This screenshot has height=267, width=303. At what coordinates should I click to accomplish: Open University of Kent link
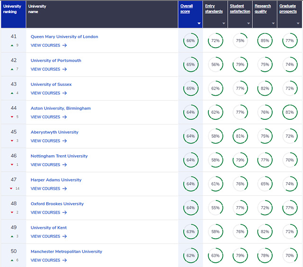49,227
